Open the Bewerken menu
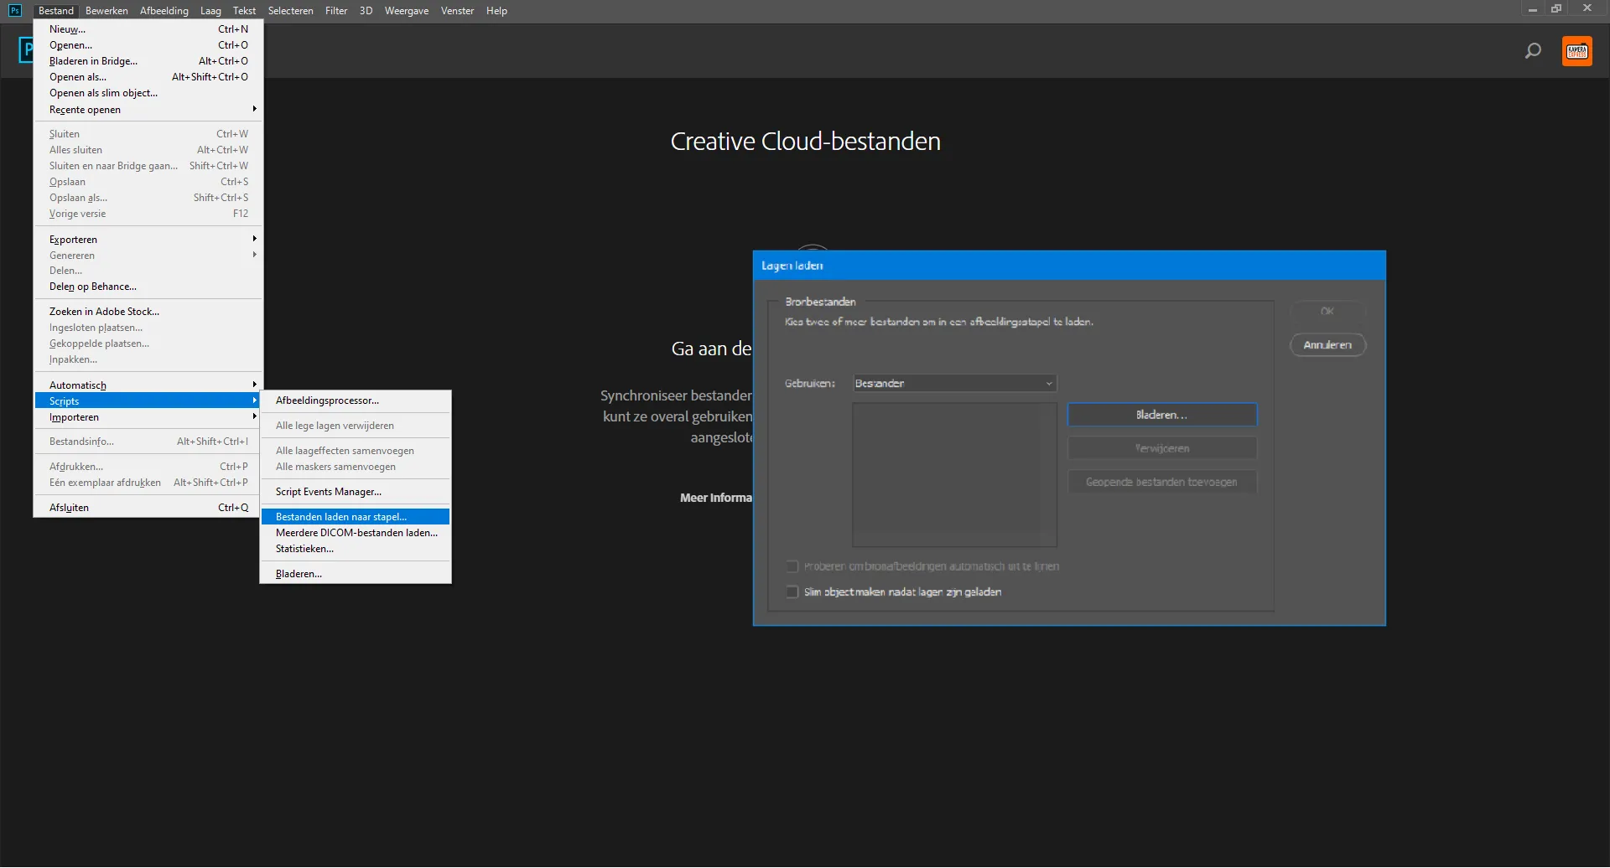Image resolution: width=1610 pixels, height=868 pixels. (x=106, y=11)
